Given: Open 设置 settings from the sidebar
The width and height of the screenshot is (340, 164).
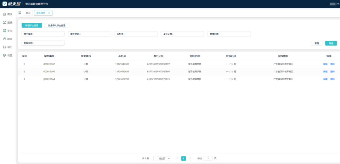Looking at the screenshot, I should [8, 55].
